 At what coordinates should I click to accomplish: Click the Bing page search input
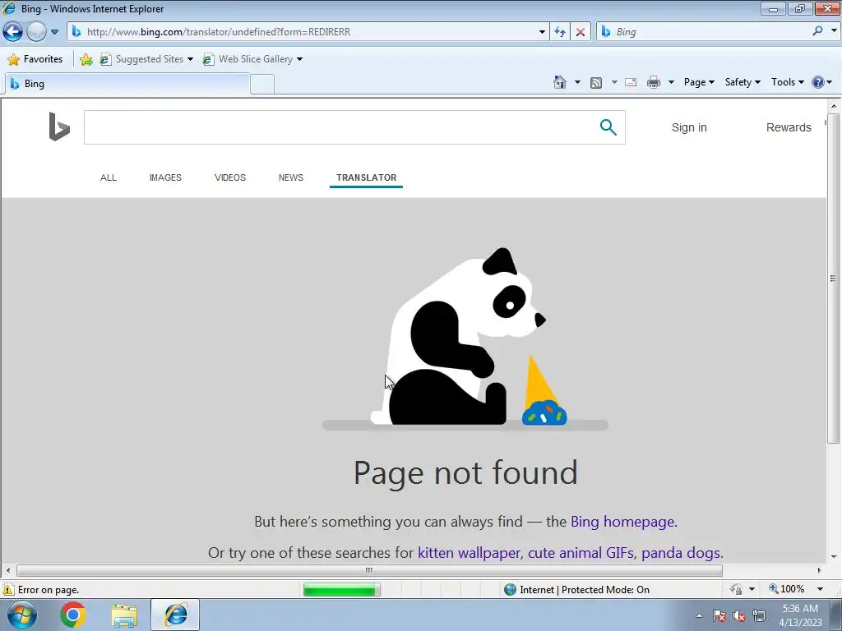(338, 127)
